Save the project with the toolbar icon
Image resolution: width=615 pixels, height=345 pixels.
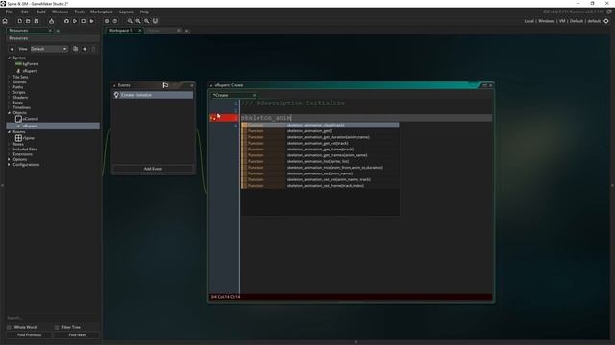point(37,21)
